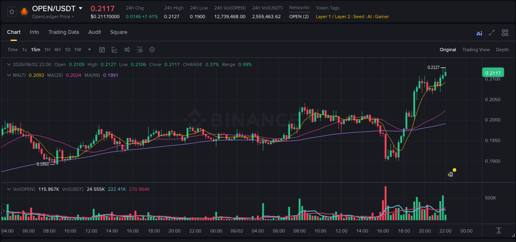The height and width of the screenshot is (242, 516).
Task: Expand the left chart side panel arrow
Action: point(4,211)
